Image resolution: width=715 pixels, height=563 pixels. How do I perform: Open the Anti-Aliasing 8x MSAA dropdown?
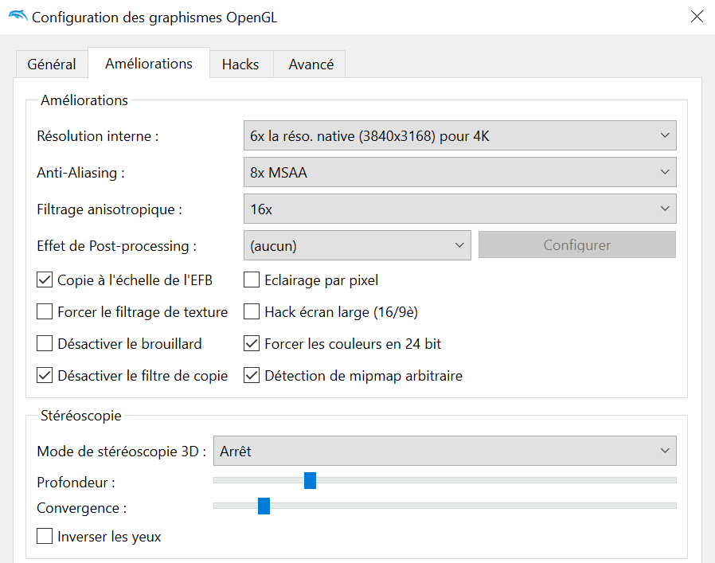(459, 172)
